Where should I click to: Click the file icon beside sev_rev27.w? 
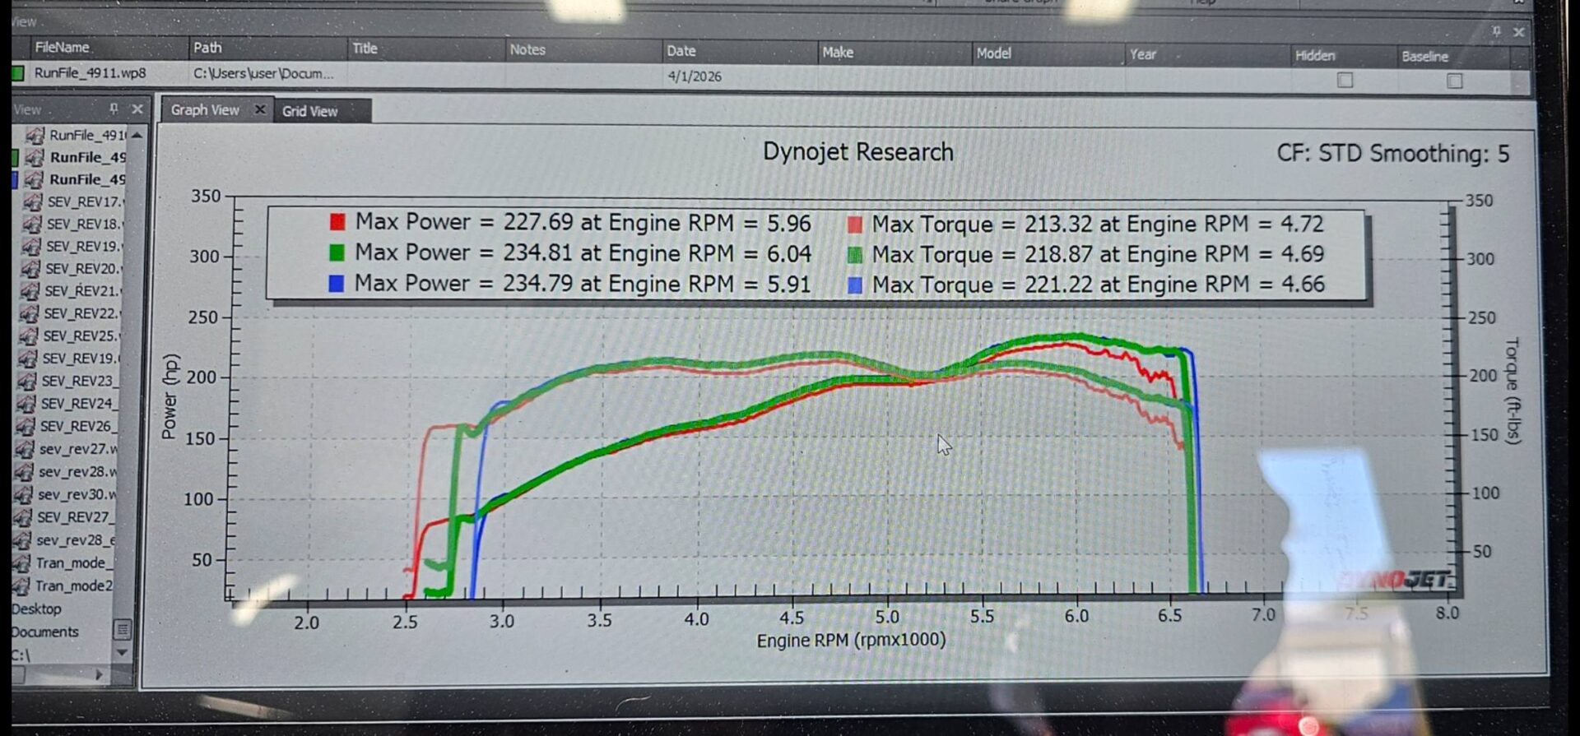tap(26, 449)
